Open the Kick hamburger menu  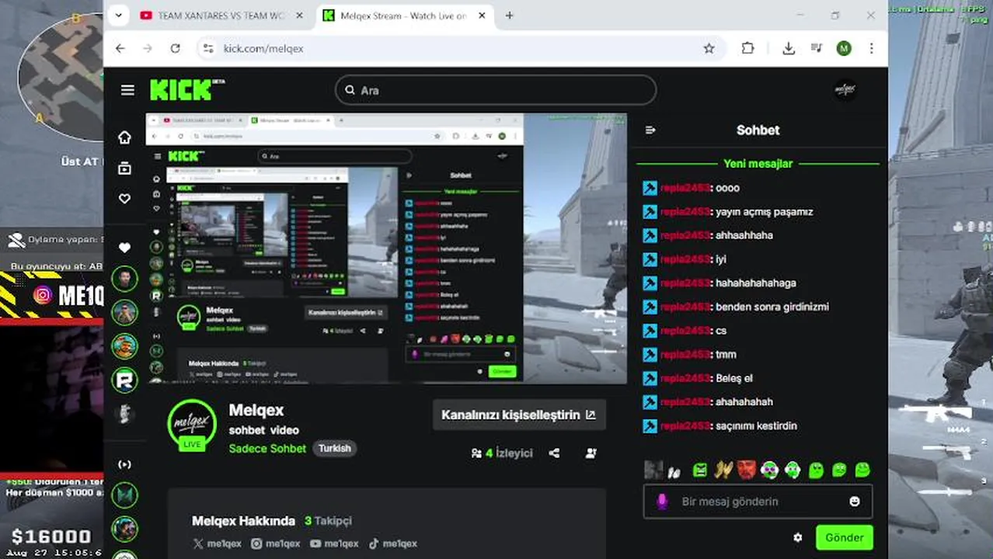(127, 90)
